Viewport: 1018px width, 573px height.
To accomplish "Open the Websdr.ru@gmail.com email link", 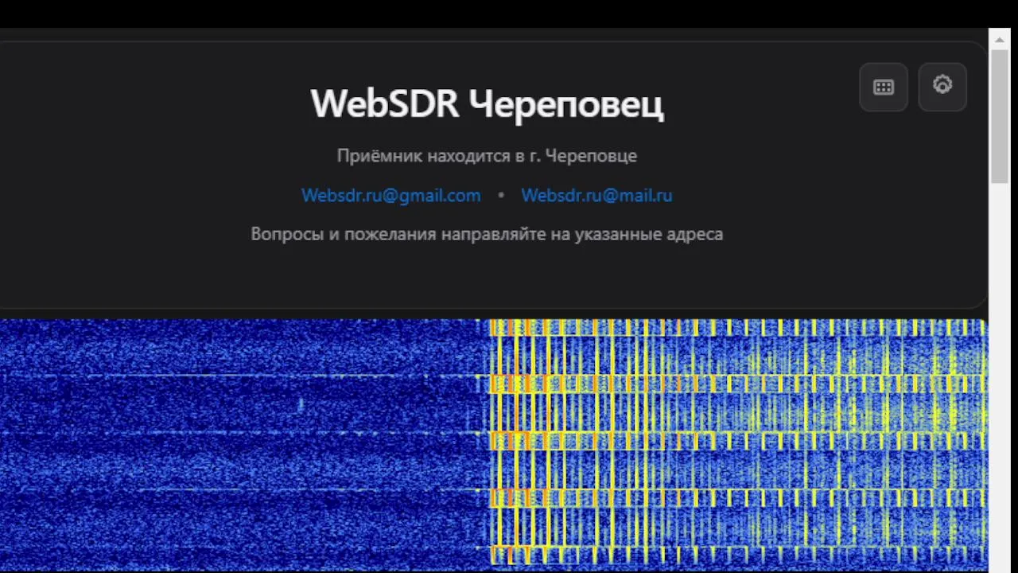I will pos(391,195).
